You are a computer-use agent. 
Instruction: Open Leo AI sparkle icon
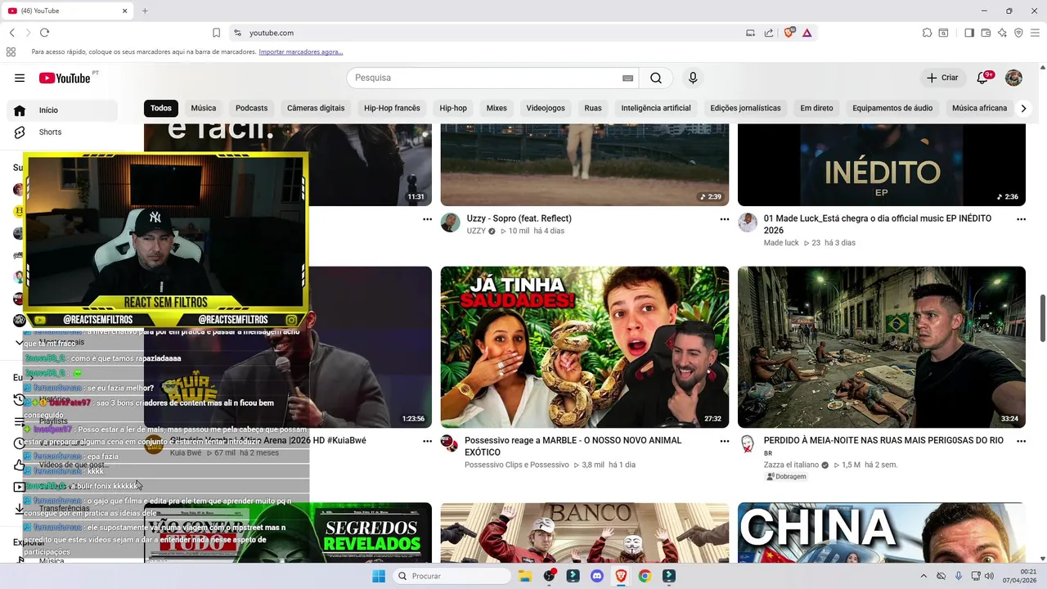point(1002,33)
